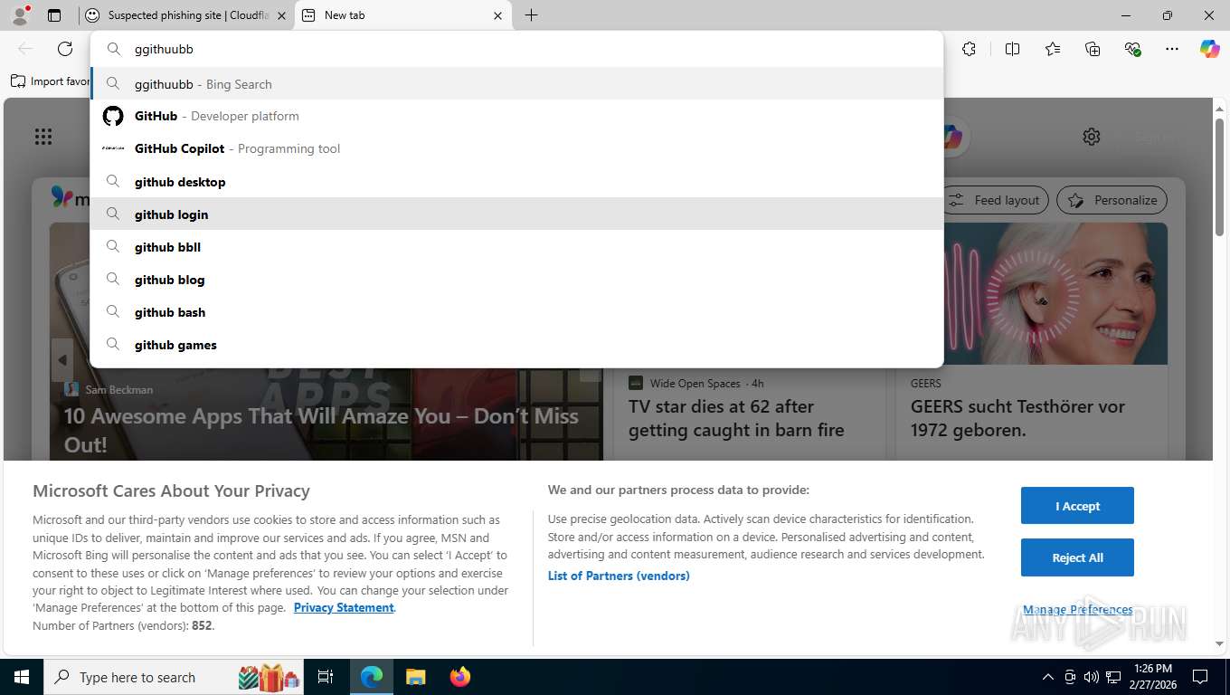Open File Explorer on the taskbar
This screenshot has height=695, width=1230.
pos(415,677)
